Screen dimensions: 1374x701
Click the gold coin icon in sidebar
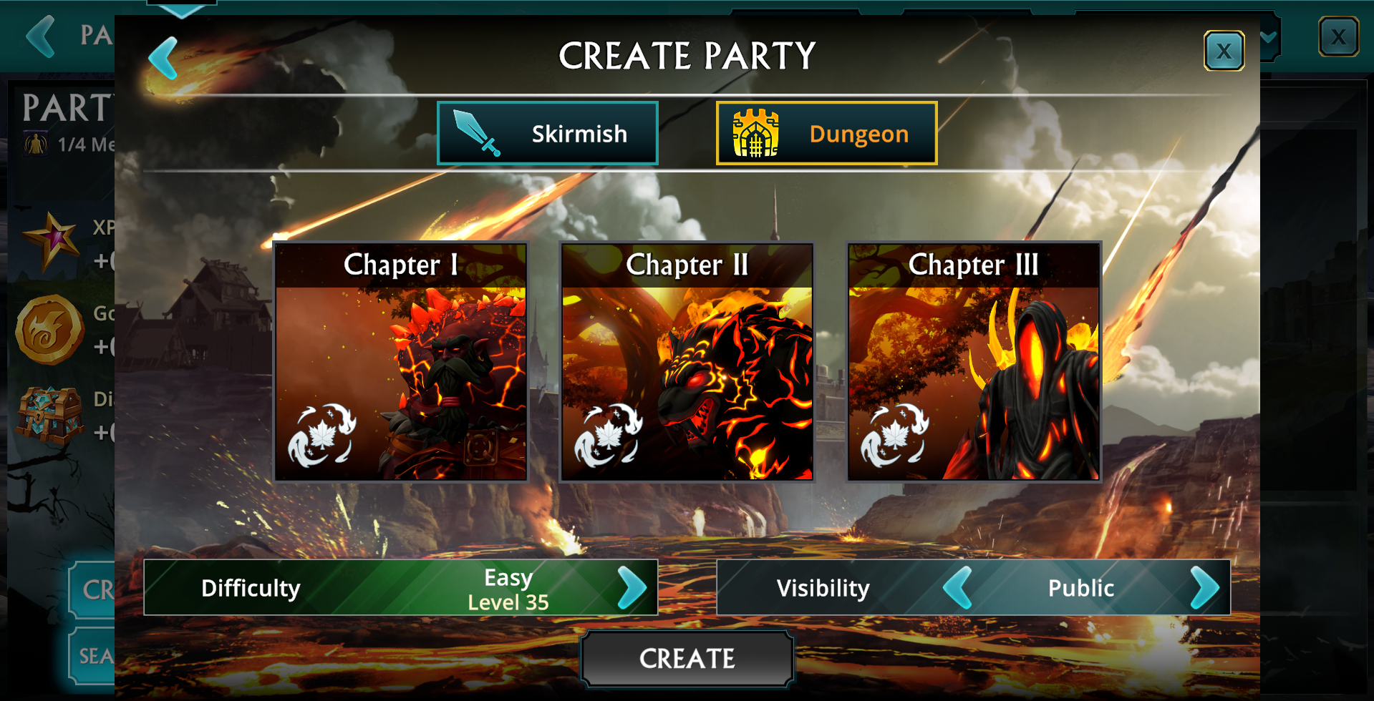(50, 330)
